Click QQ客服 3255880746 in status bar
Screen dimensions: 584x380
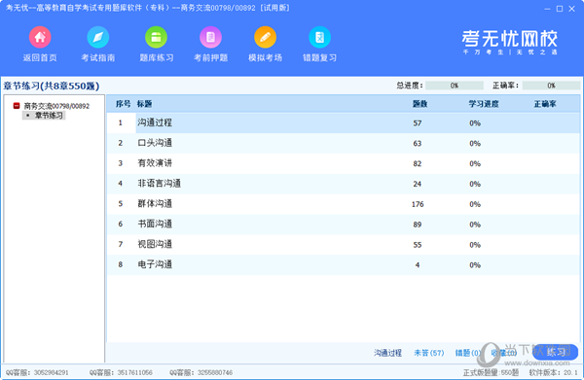[201, 372]
